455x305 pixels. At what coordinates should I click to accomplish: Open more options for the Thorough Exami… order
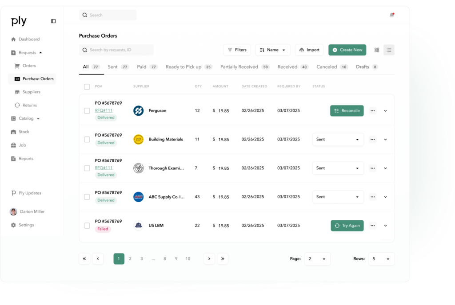[373, 168]
